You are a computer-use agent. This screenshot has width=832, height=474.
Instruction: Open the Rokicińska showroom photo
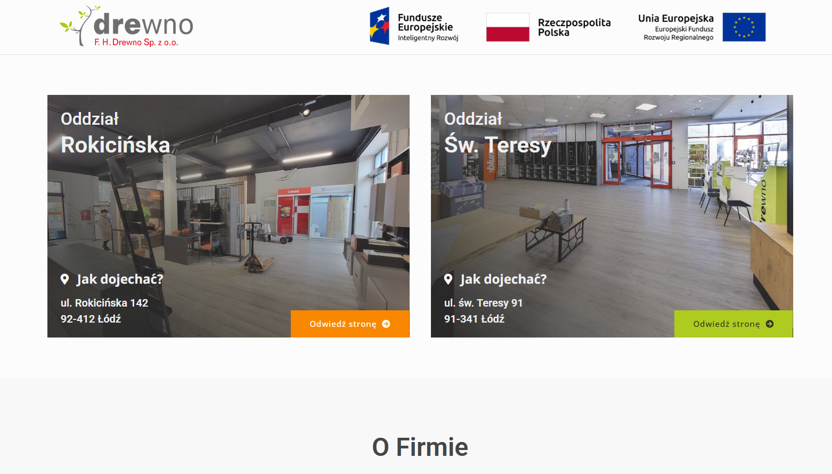[229, 216]
